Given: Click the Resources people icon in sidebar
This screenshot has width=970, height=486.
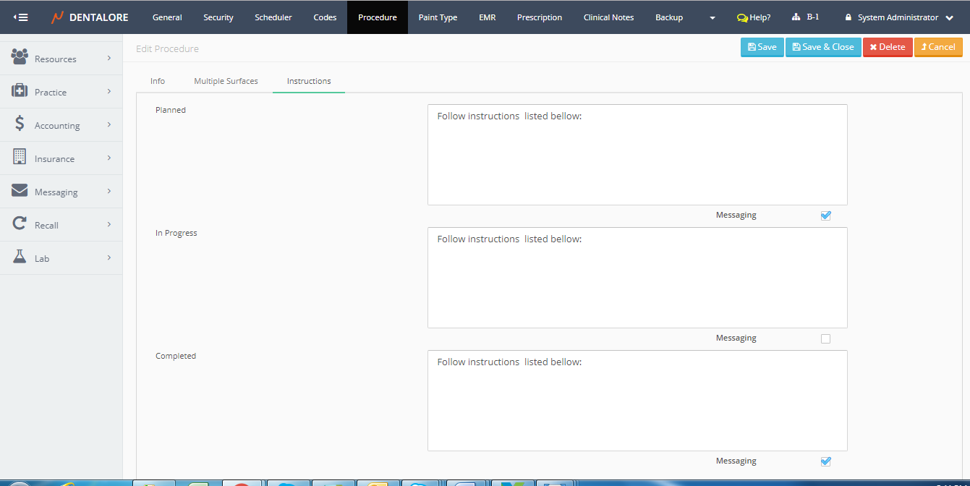Looking at the screenshot, I should pyautogui.click(x=20, y=56).
